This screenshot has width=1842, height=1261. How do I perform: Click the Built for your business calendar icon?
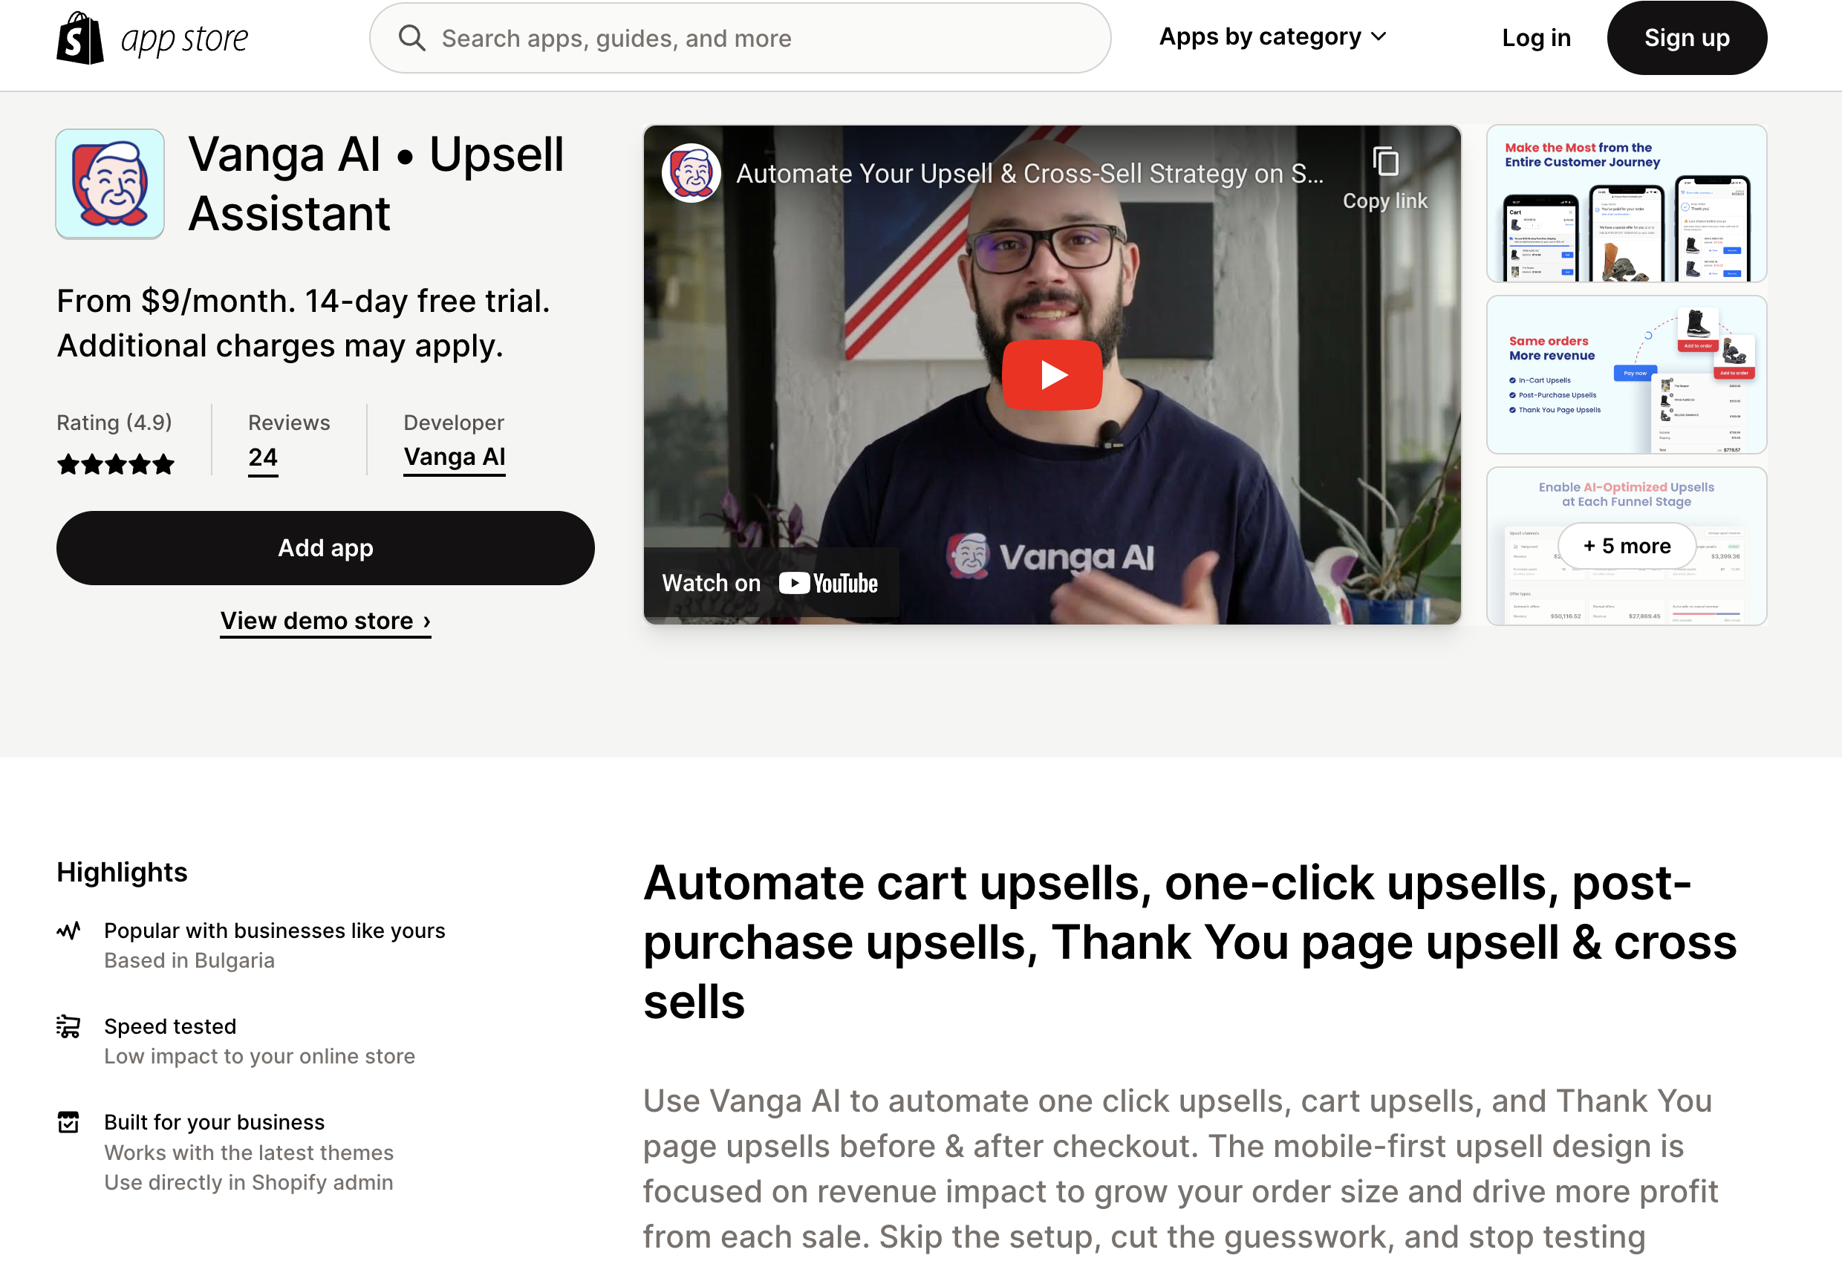(68, 1122)
